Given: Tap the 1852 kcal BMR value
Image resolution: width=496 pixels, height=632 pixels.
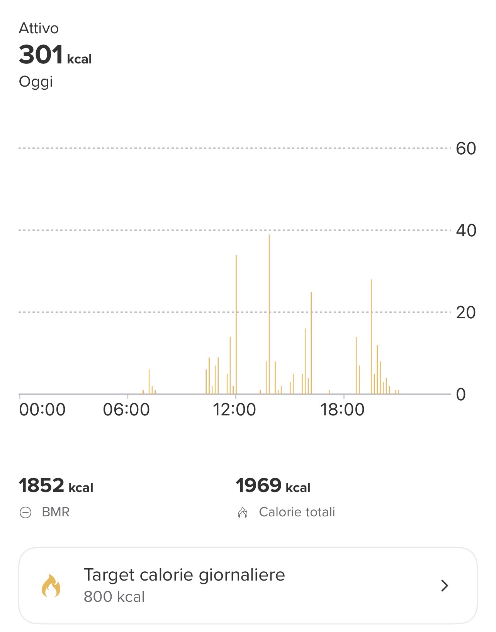Looking at the screenshot, I should pyautogui.click(x=56, y=485).
